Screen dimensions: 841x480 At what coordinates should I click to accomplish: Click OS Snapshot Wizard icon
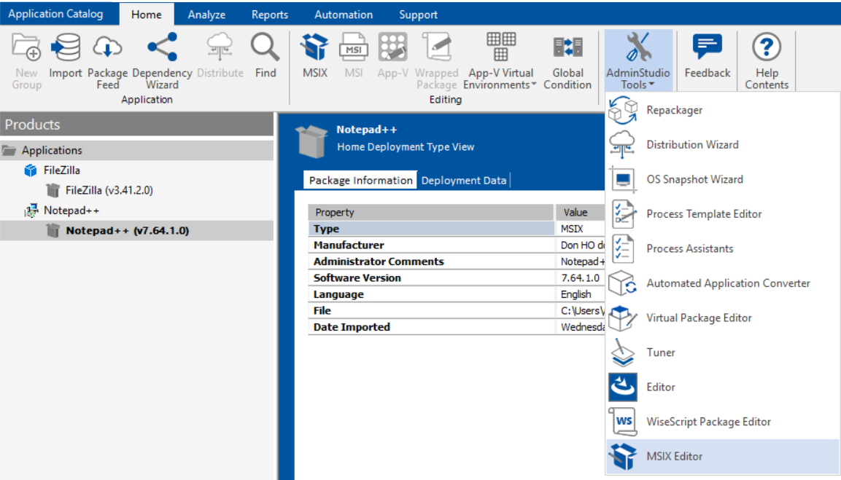623,179
